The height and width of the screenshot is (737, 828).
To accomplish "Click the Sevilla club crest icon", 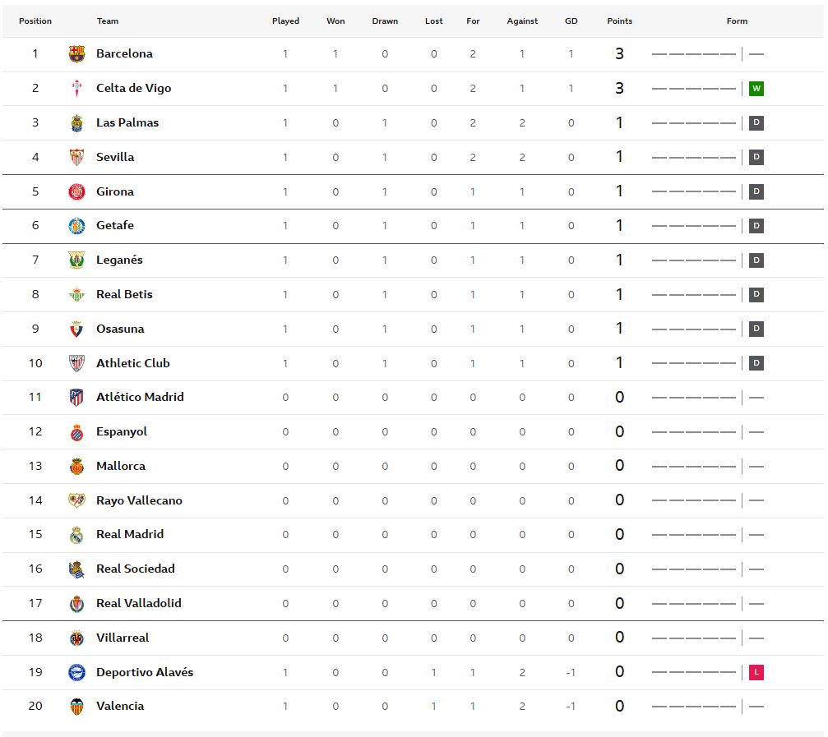I will coord(76,157).
